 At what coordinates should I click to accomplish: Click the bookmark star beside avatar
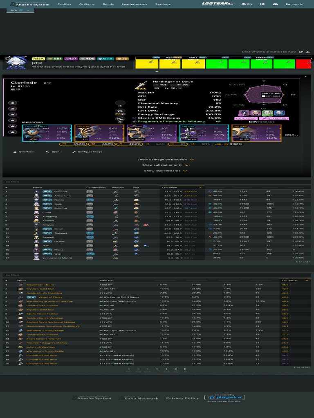click(x=7, y=58)
